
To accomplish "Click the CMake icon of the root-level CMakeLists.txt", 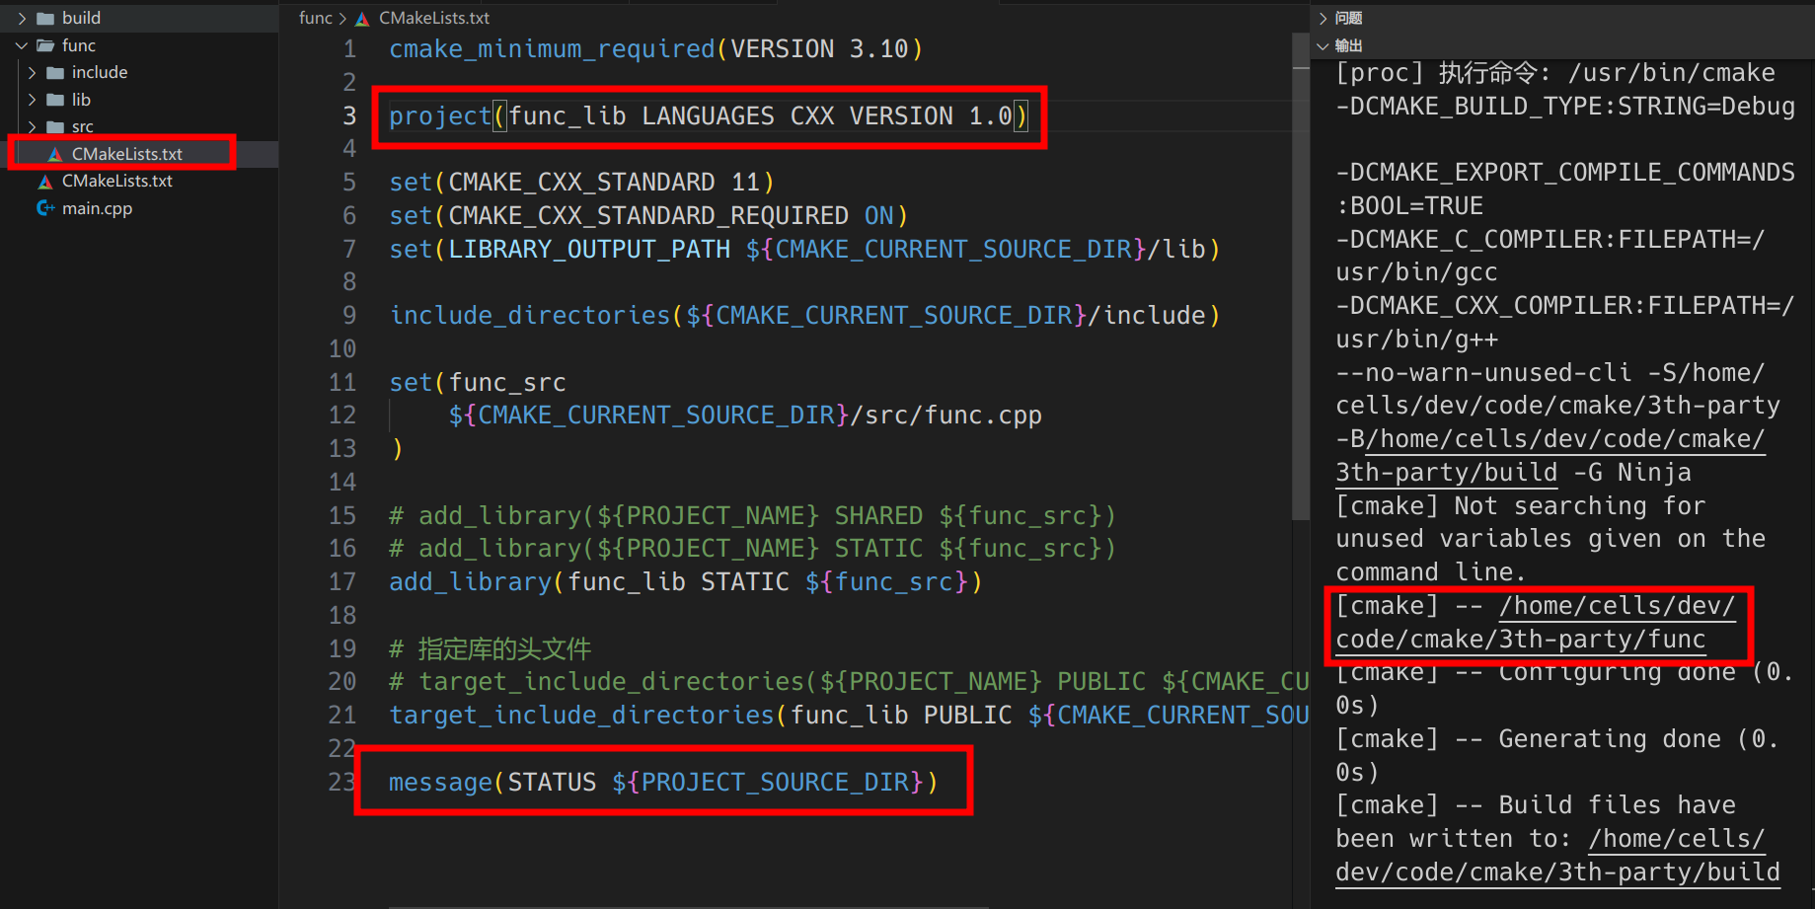I will [x=45, y=182].
